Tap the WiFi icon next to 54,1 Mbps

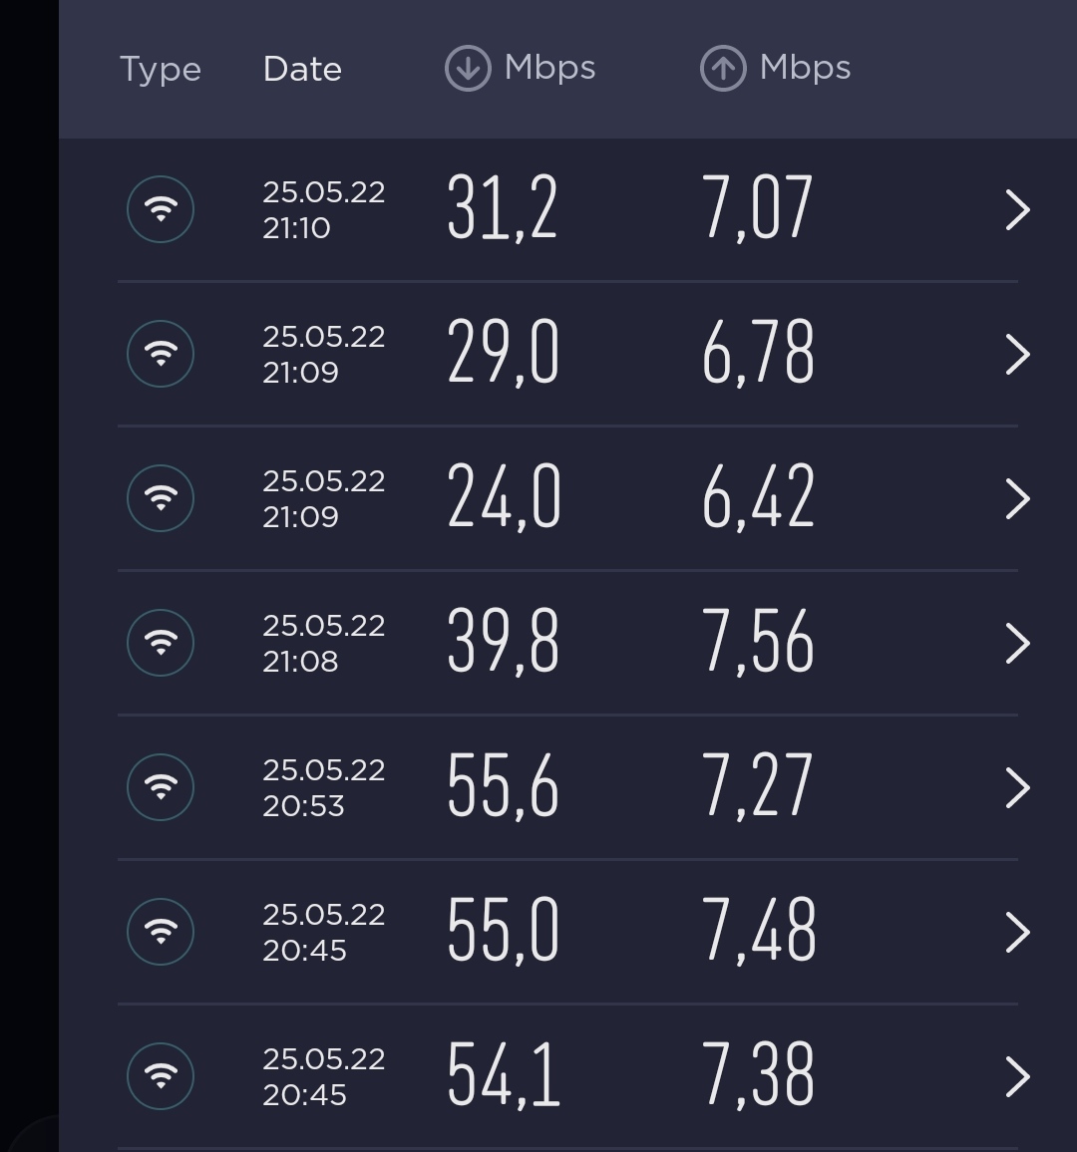coord(161,1076)
